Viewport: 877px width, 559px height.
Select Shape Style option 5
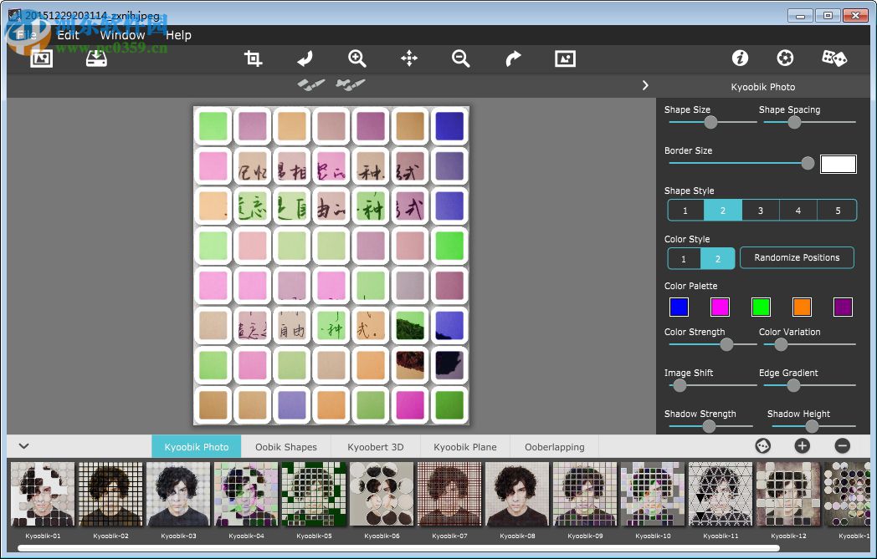tap(837, 210)
